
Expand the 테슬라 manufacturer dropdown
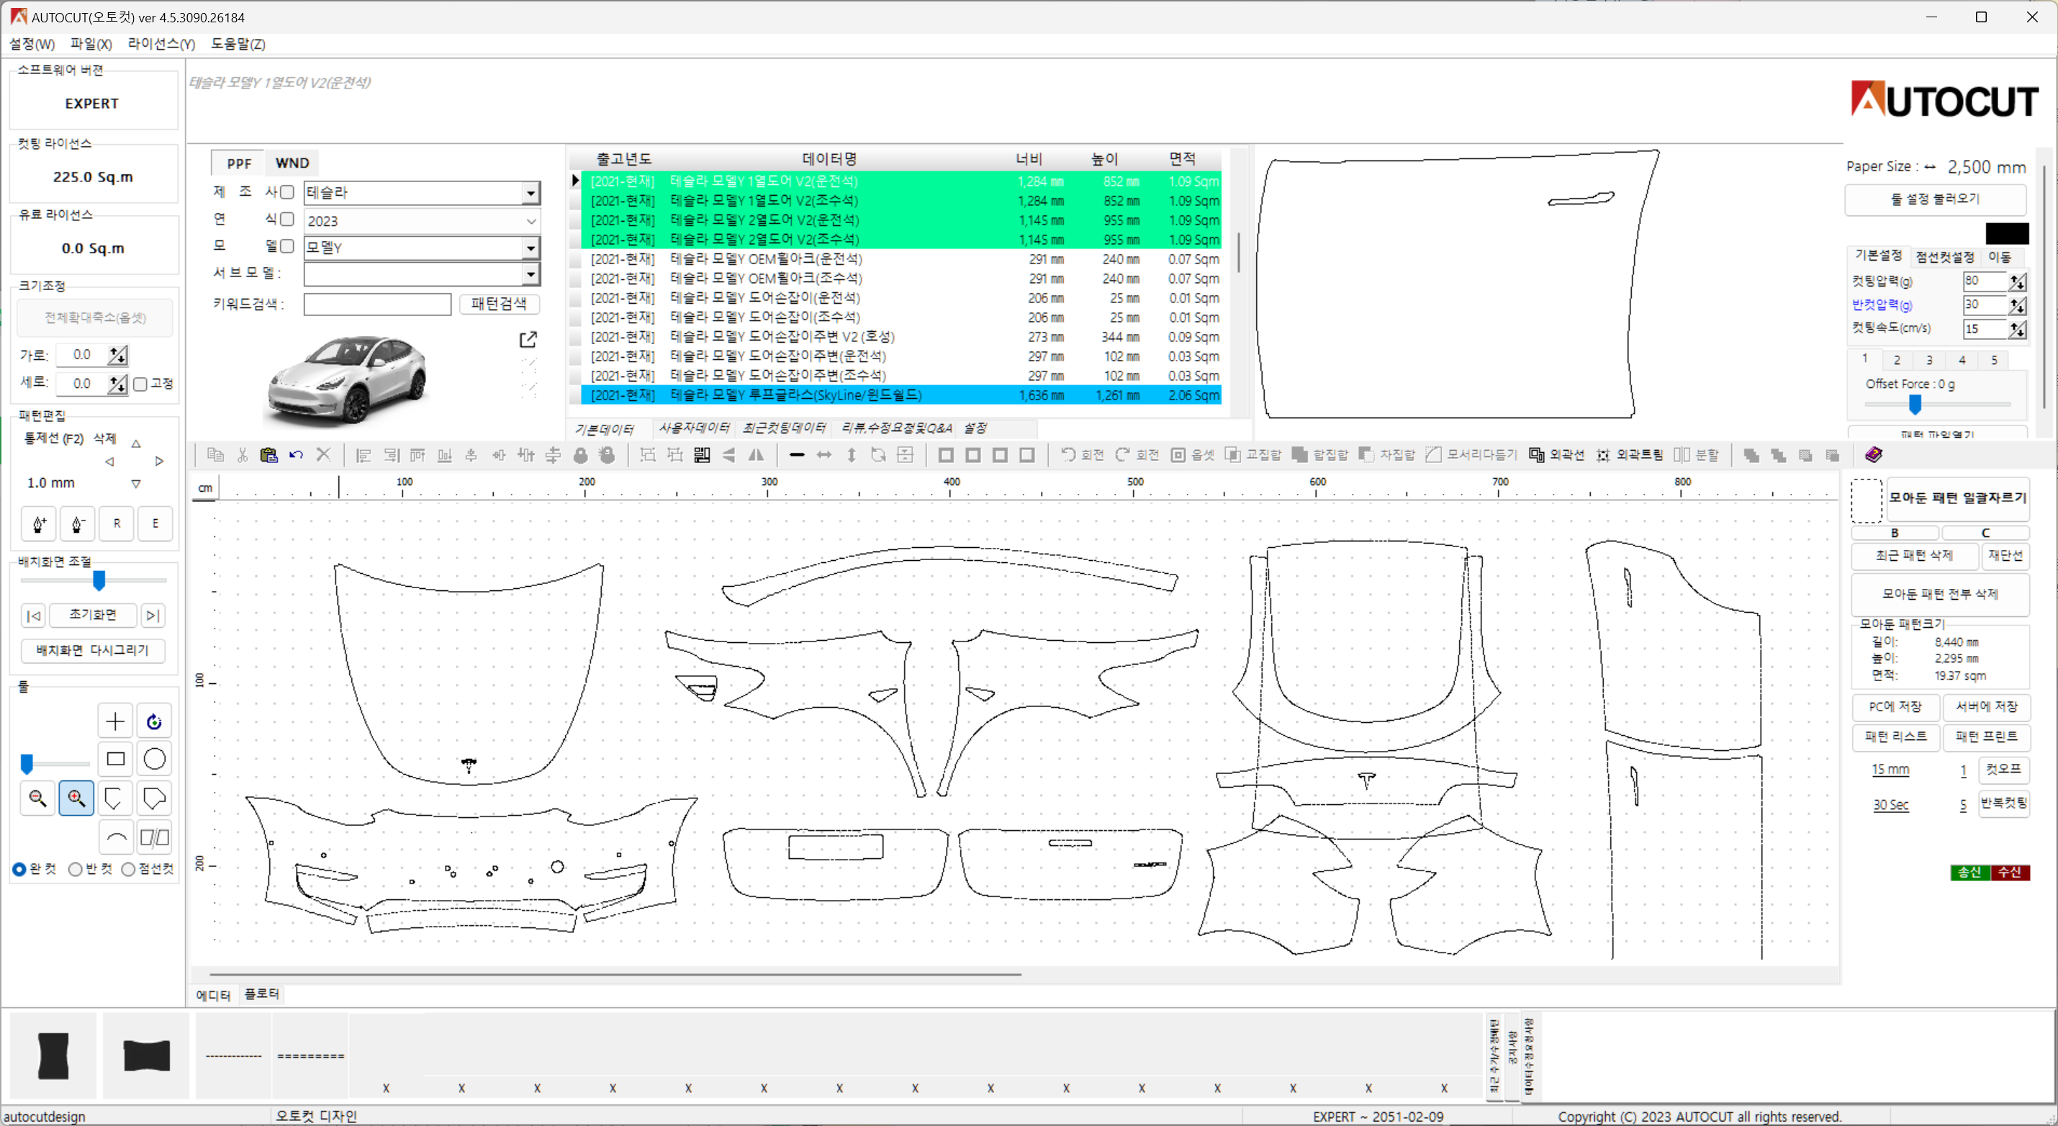tap(531, 193)
